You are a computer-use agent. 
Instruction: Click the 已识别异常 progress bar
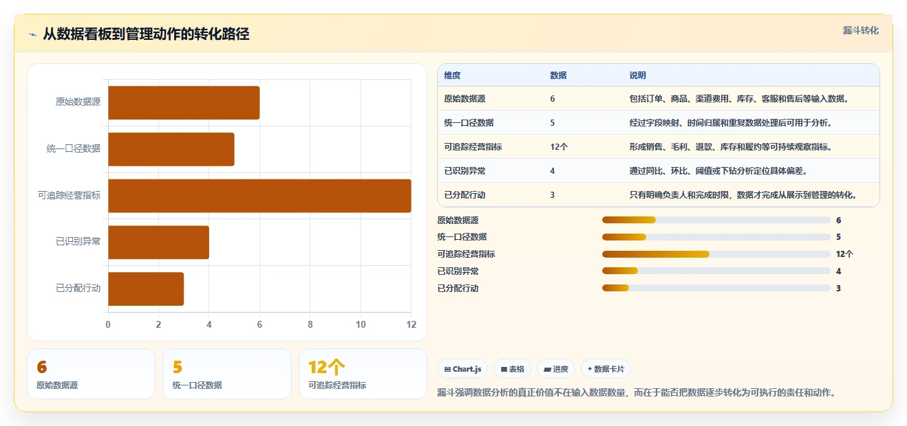[x=716, y=271]
